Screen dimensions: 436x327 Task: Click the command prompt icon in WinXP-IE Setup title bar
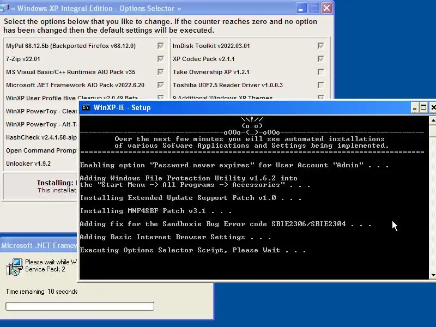coord(86,107)
